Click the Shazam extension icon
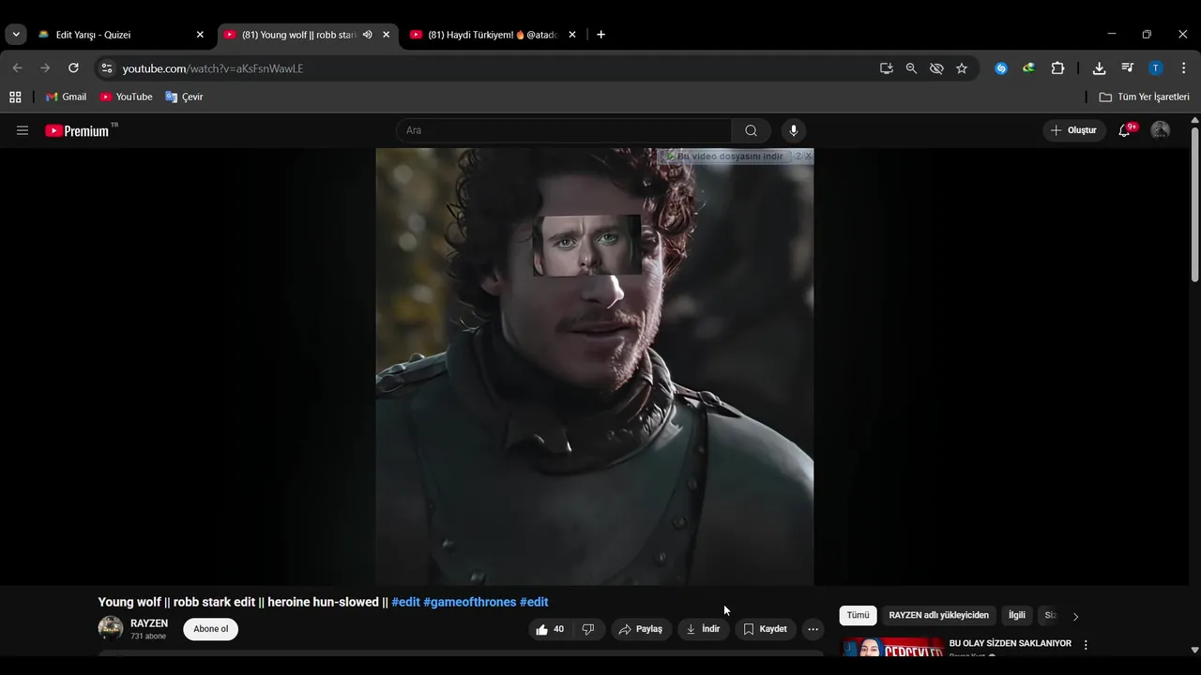The width and height of the screenshot is (1201, 675). (1001, 68)
